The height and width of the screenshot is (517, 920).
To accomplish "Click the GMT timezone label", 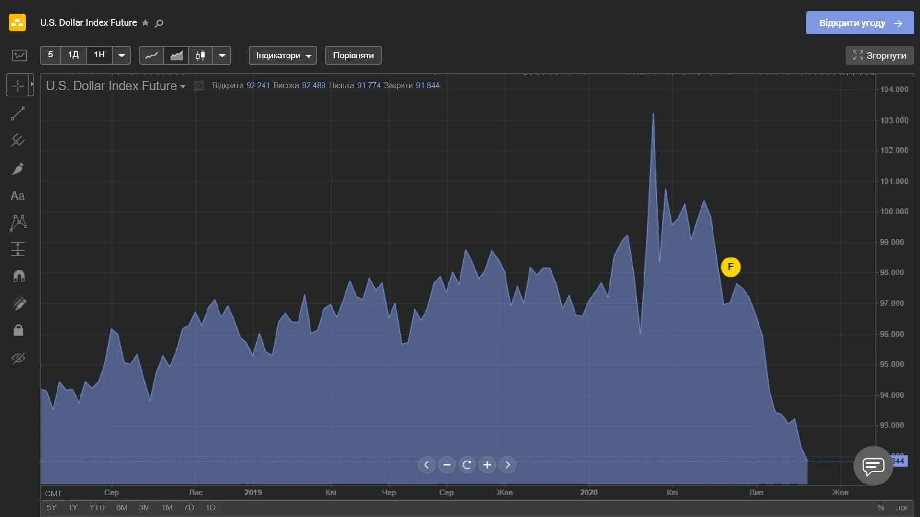I will 53,494.
